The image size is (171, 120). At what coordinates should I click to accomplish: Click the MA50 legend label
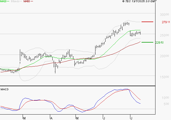click(27, 1)
